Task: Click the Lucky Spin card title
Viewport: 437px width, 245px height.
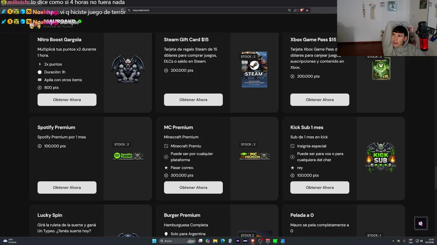Action: pyautogui.click(x=50, y=215)
